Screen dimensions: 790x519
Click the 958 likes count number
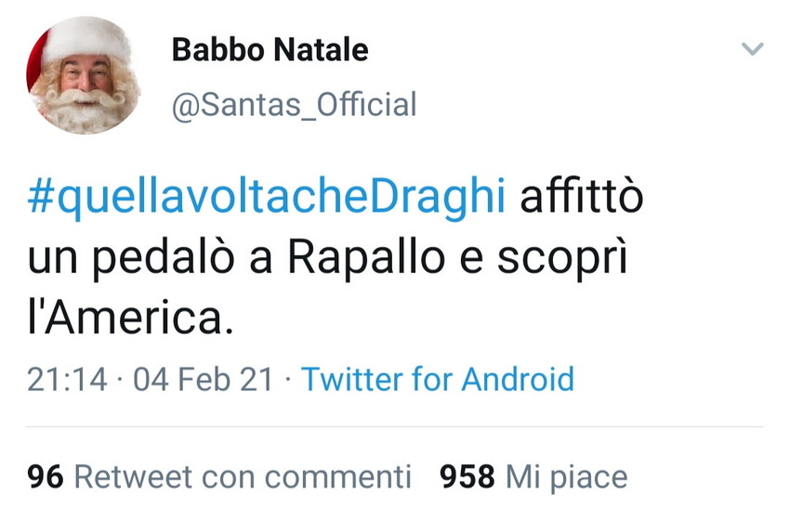tap(467, 477)
